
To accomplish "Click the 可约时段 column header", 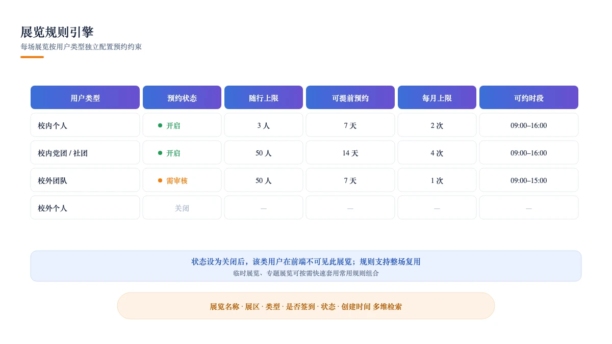I will [529, 97].
